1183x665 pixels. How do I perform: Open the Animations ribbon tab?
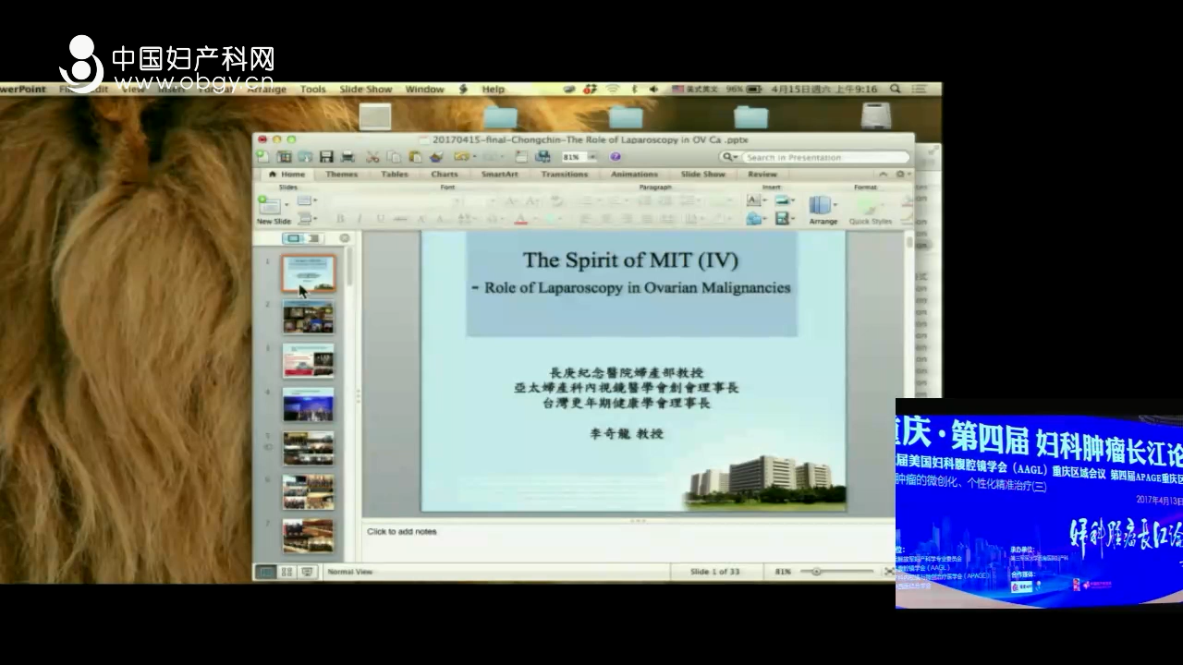(x=634, y=174)
